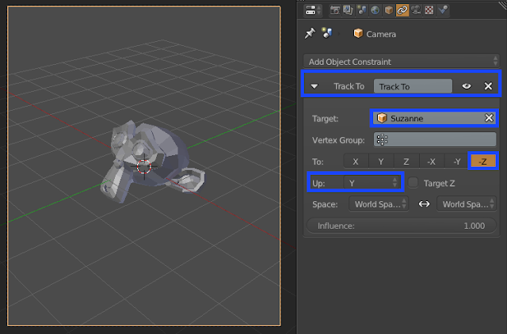Enable the Target Z checkbox

point(413,183)
